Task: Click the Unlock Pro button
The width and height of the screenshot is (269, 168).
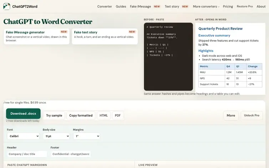Action: point(252,116)
